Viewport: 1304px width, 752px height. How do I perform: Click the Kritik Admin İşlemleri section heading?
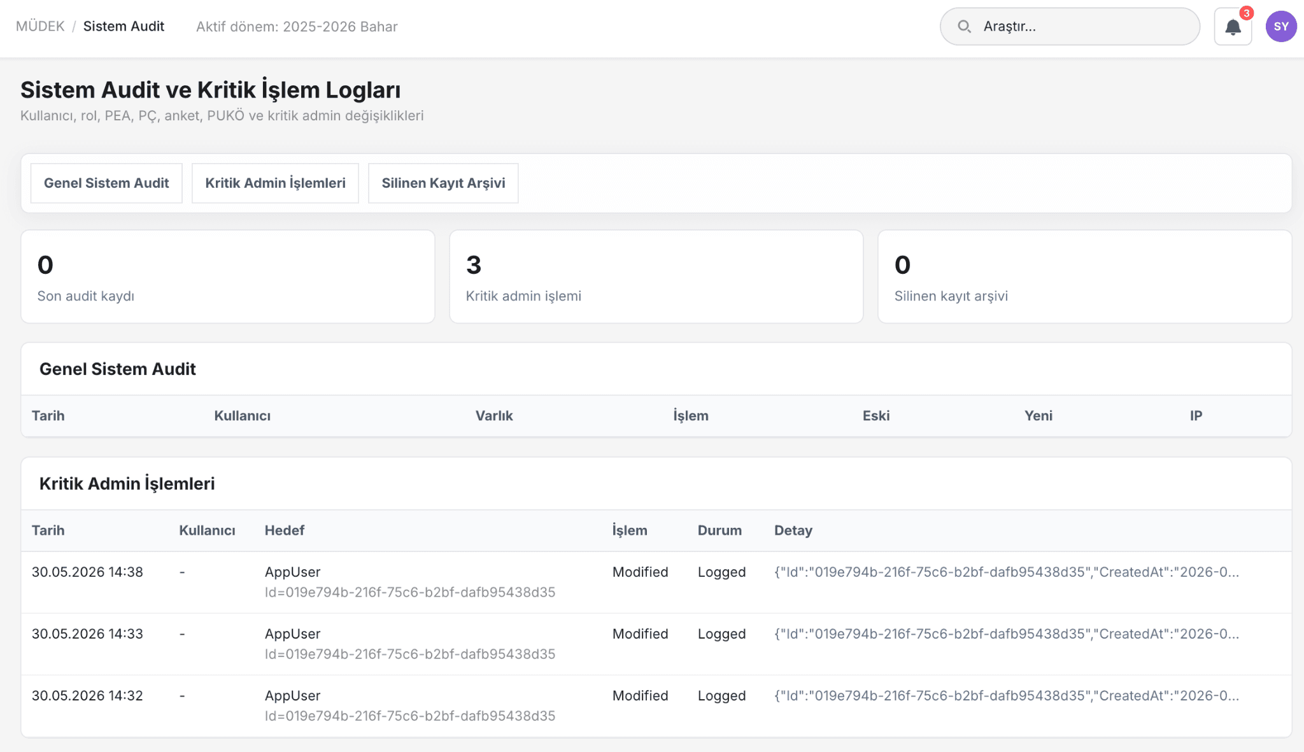pyautogui.click(x=127, y=484)
